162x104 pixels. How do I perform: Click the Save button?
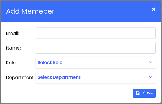[x=144, y=93]
